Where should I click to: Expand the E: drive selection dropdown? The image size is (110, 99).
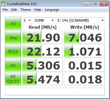(x=81, y=20)
